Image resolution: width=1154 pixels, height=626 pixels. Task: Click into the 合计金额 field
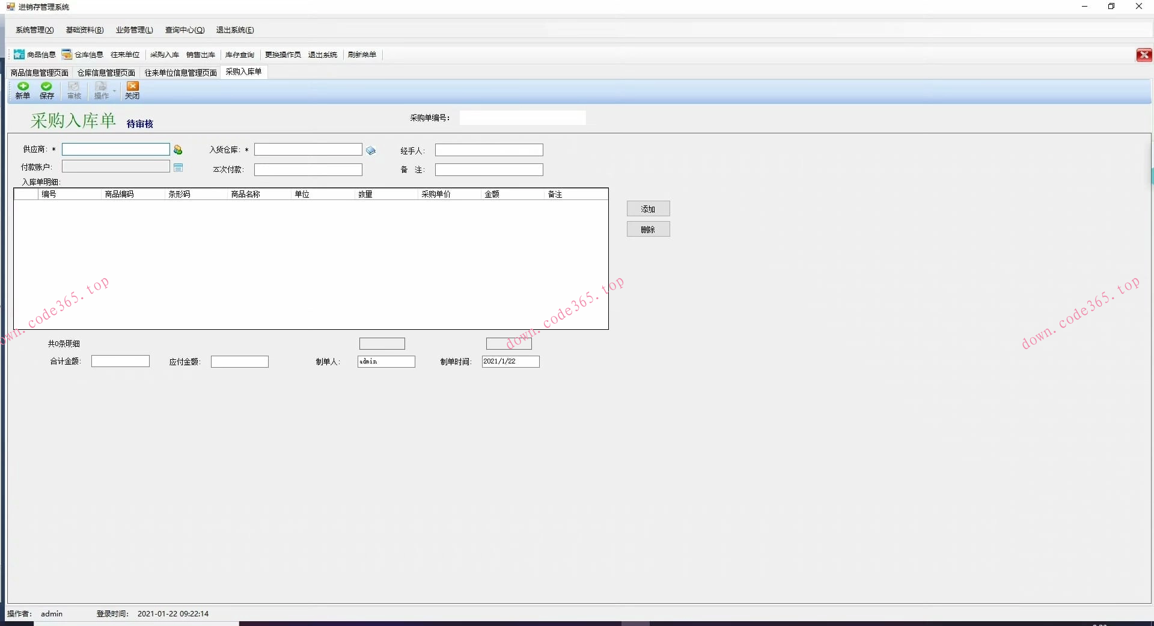pyautogui.click(x=120, y=362)
